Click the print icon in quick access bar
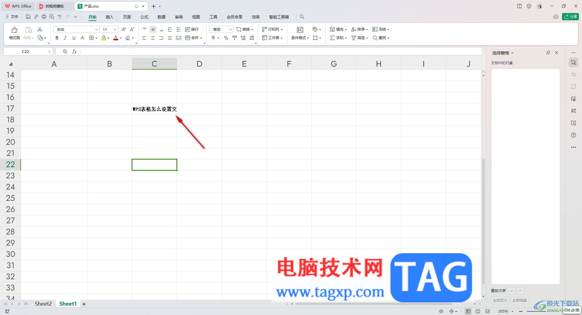 tap(44, 17)
